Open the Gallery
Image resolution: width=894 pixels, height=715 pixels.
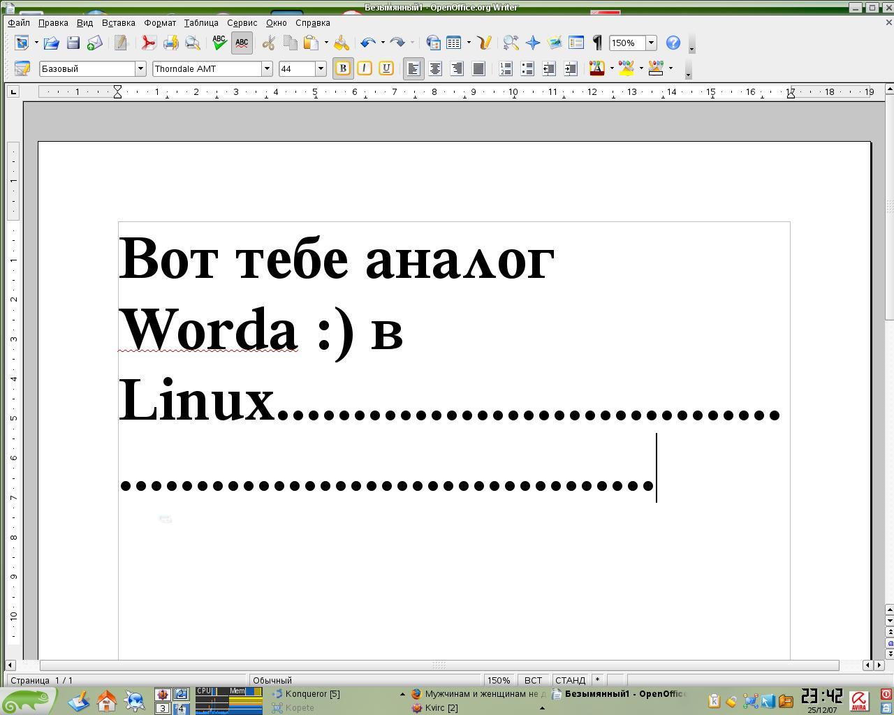click(x=554, y=43)
